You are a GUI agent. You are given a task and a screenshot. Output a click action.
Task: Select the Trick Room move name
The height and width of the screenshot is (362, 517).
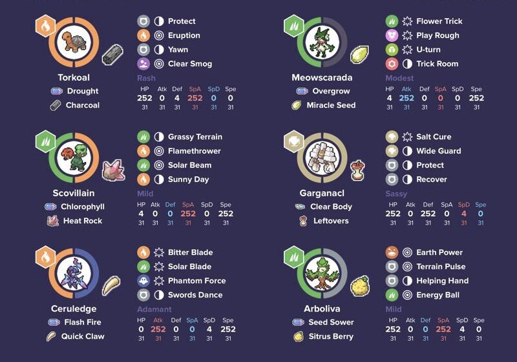click(x=437, y=64)
